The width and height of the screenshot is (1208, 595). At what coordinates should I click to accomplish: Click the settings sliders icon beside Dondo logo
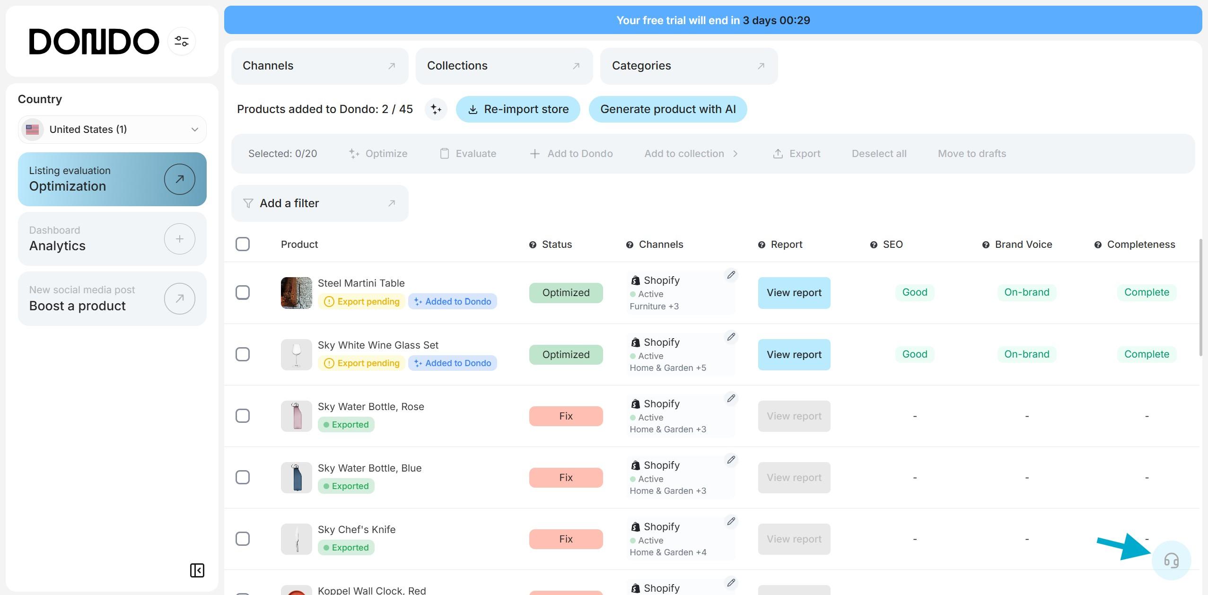(182, 41)
